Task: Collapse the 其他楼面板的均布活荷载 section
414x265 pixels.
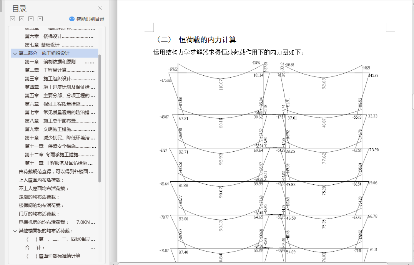Action: click(15, 231)
